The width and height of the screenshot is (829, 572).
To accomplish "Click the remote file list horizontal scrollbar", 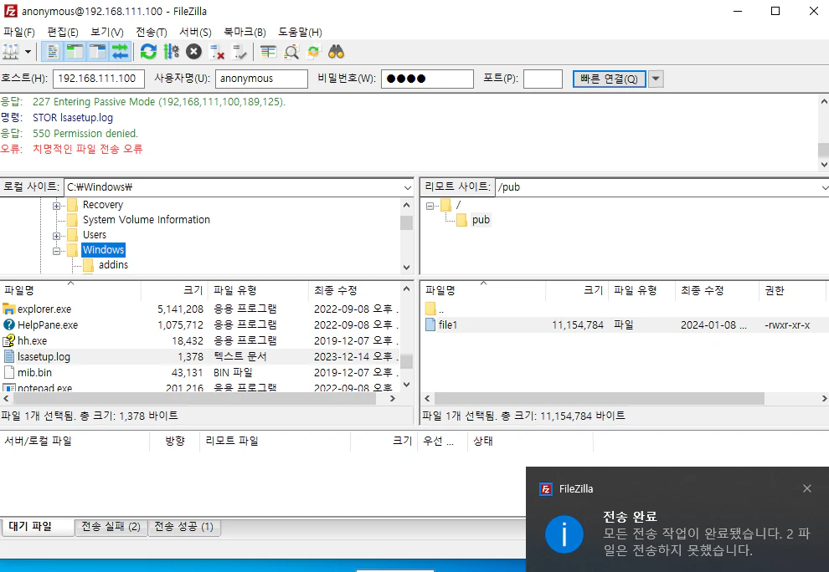I will click(x=599, y=398).
